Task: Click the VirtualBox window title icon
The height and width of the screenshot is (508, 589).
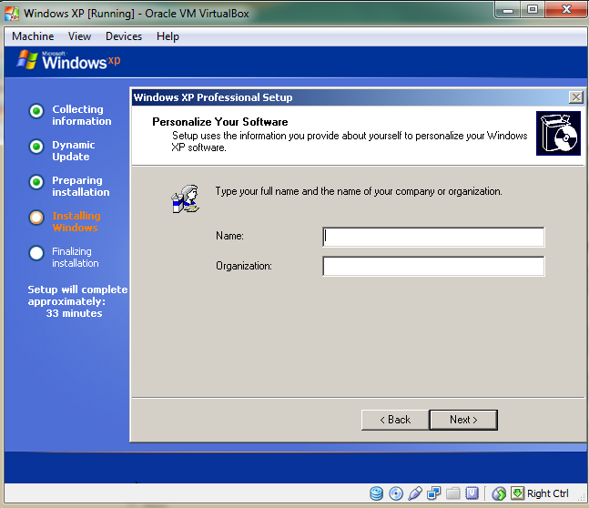Action: click(x=12, y=13)
